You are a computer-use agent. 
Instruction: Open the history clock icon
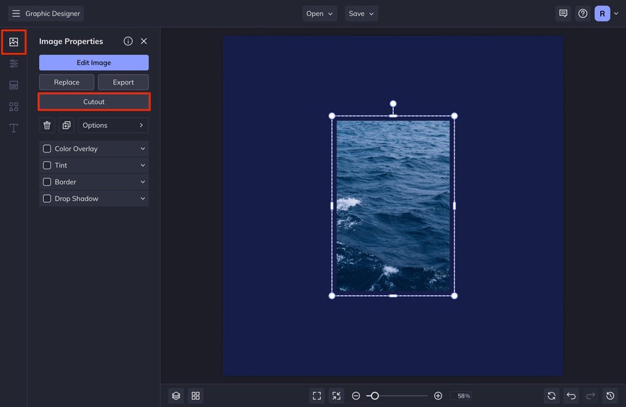[x=611, y=396]
